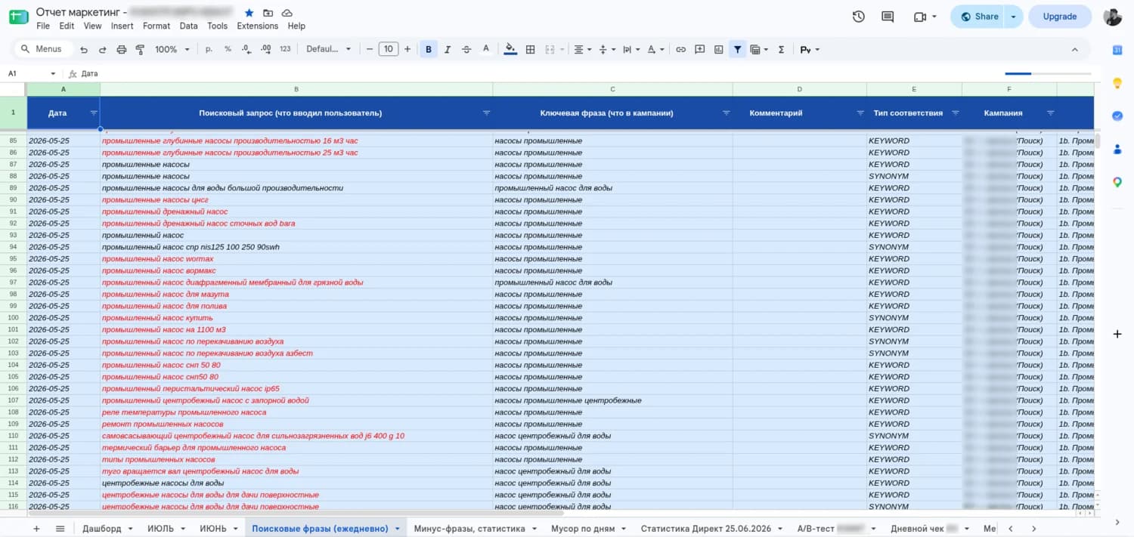This screenshot has width=1134, height=537.
Task: Increase decimal places icon
Action: point(265,49)
